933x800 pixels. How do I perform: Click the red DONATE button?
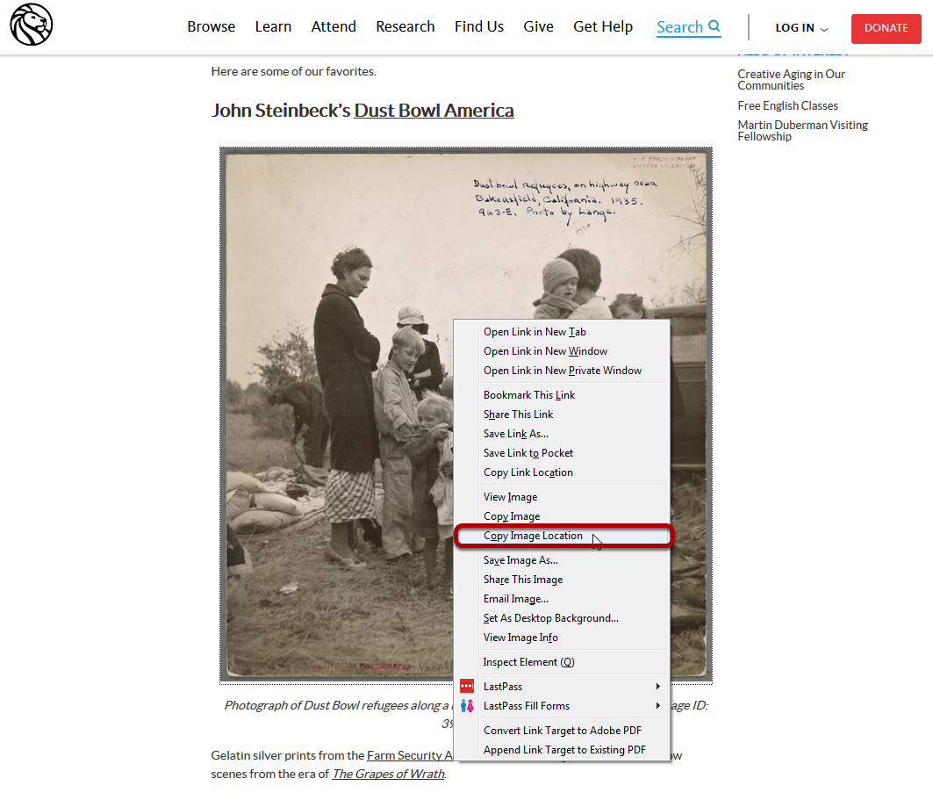coord(886,28)
